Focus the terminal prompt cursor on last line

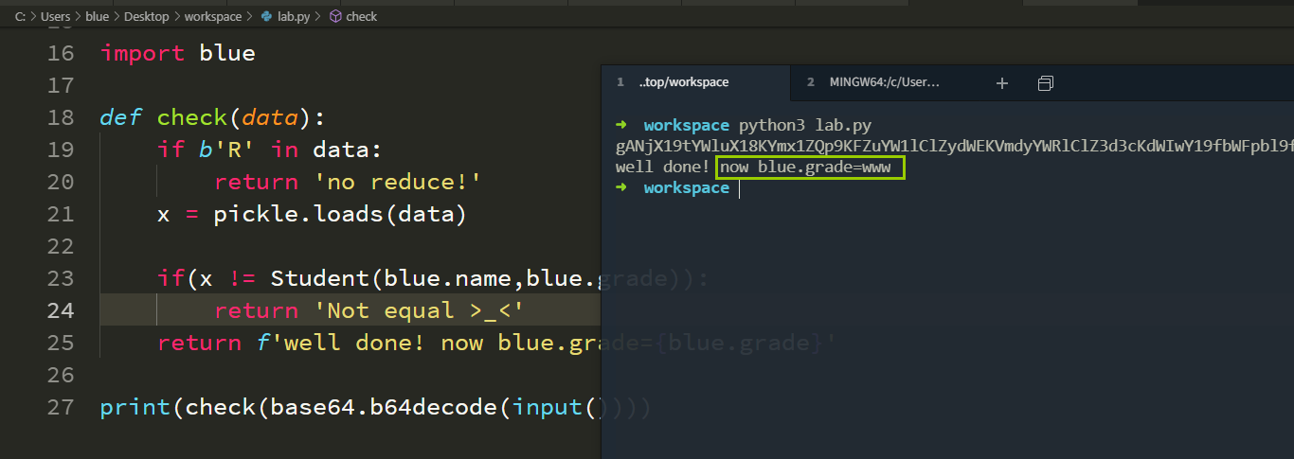pyautogui.click(x=739, y=187)
